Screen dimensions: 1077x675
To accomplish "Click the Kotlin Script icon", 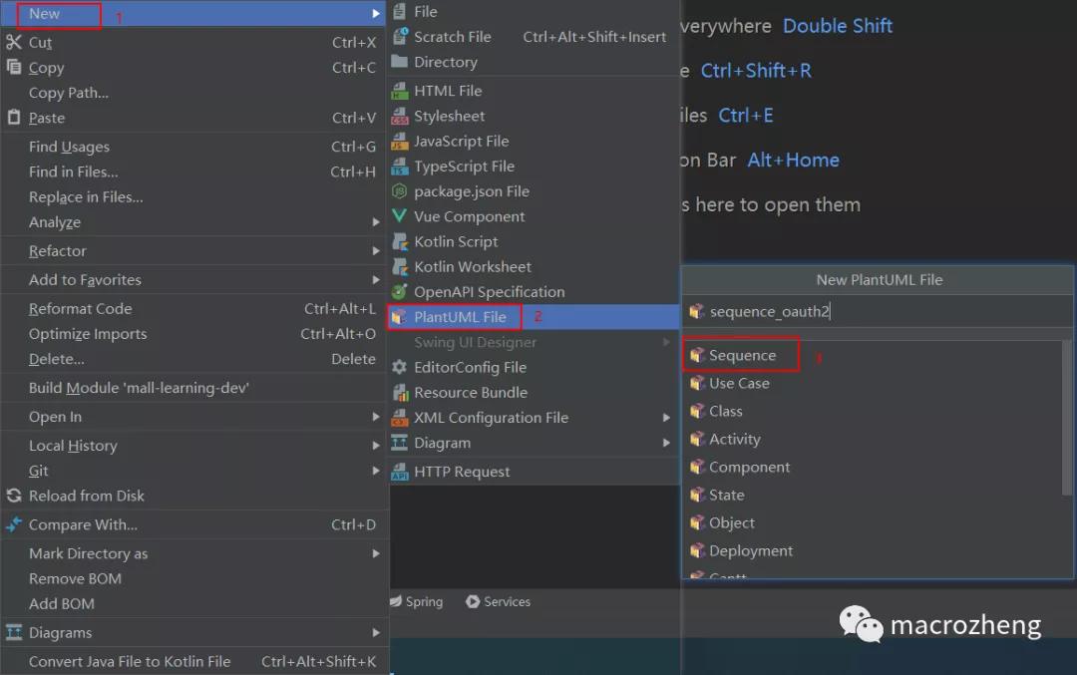I will pyautogui.click(x=399, y=241).
